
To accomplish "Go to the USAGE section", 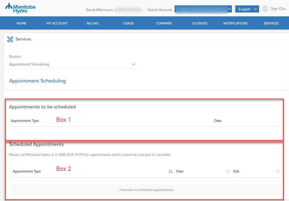I will (x=128, y=23).
